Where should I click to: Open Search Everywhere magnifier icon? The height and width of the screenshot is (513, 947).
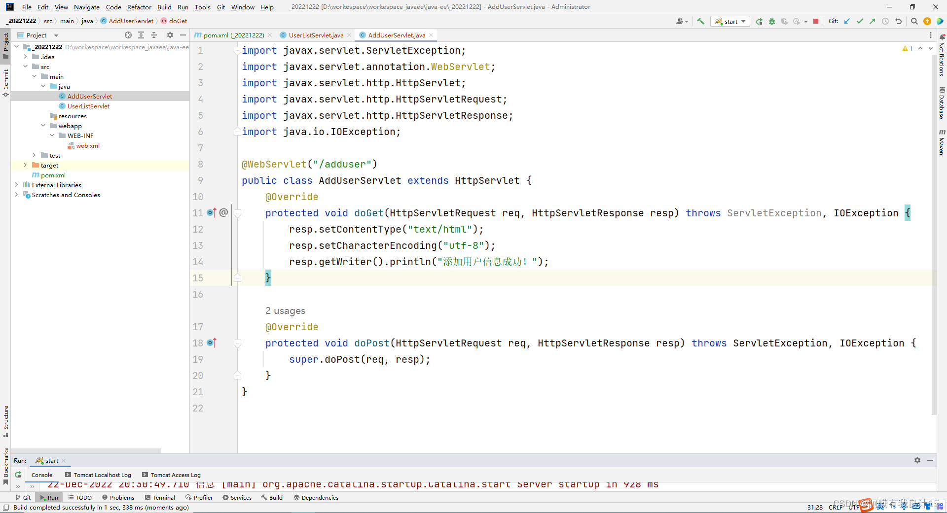tap(914, 21)
